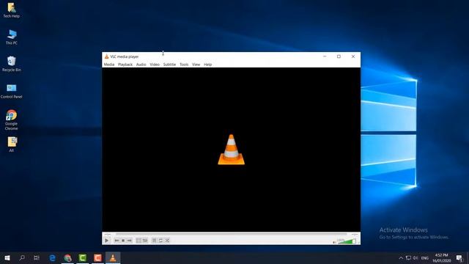This screenshot has width=469, height=264.
Task: Click VLC icon in the taskbar
Action: click(113, 257)
